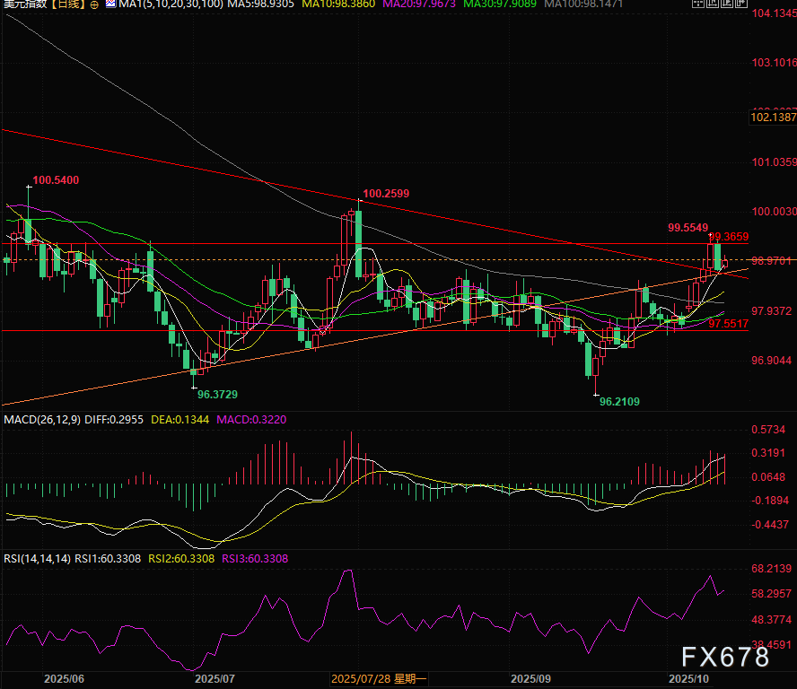The height and width of the screenshot is (689, 797).
Task: Click the circled plus icon beside 日线
Action: coord(95,5)
